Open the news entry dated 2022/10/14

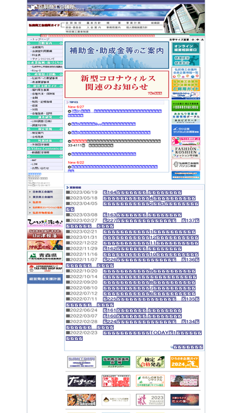149,277
